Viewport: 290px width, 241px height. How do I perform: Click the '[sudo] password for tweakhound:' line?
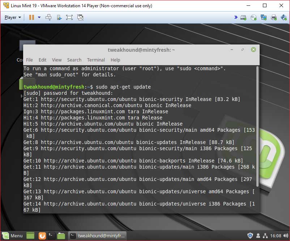(x=68, y=93)
